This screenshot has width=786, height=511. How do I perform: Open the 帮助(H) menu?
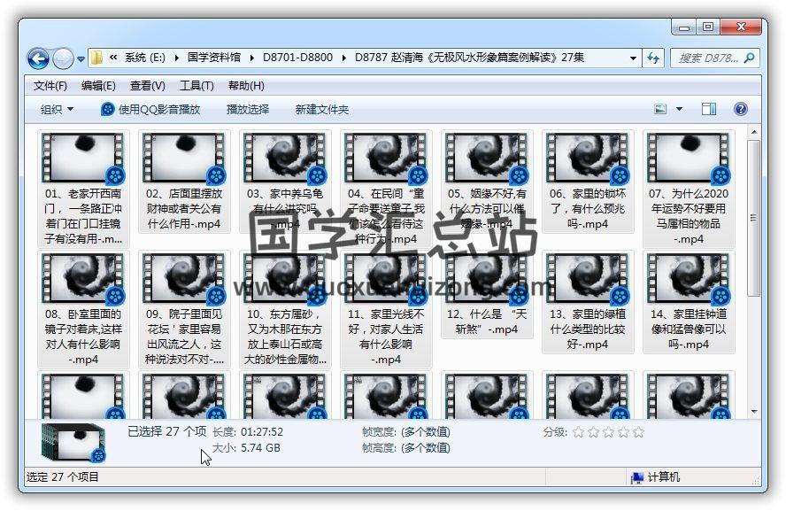pyautogui.click(x=246, y=86)
